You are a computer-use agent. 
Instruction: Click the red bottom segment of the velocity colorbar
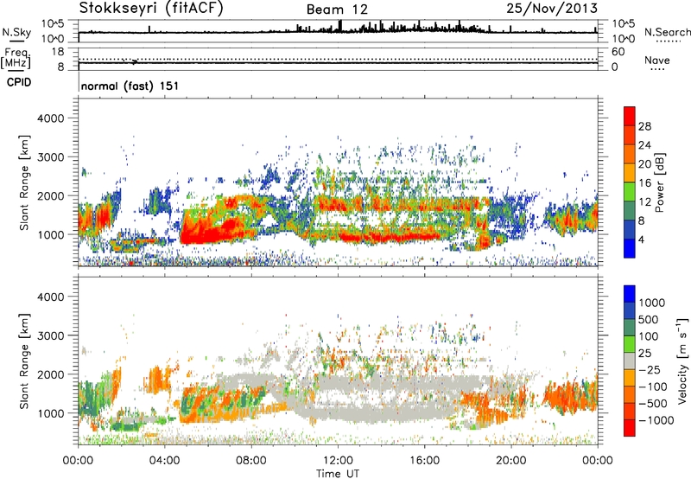tap(630, 428)
